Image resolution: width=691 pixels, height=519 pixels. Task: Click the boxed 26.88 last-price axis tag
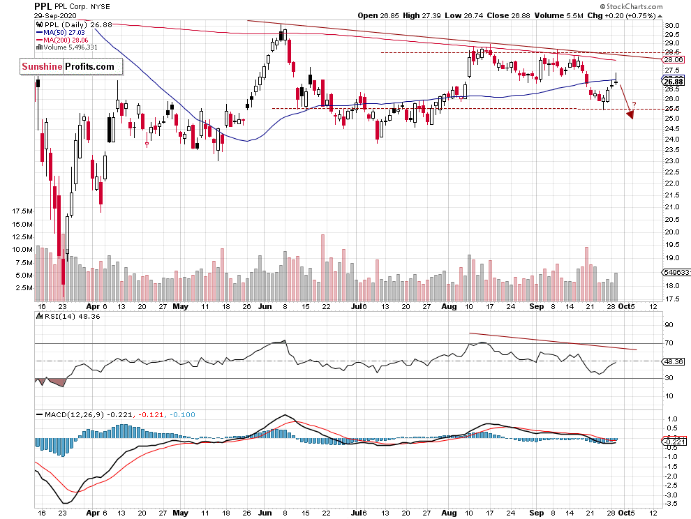[x=674, y=82]
